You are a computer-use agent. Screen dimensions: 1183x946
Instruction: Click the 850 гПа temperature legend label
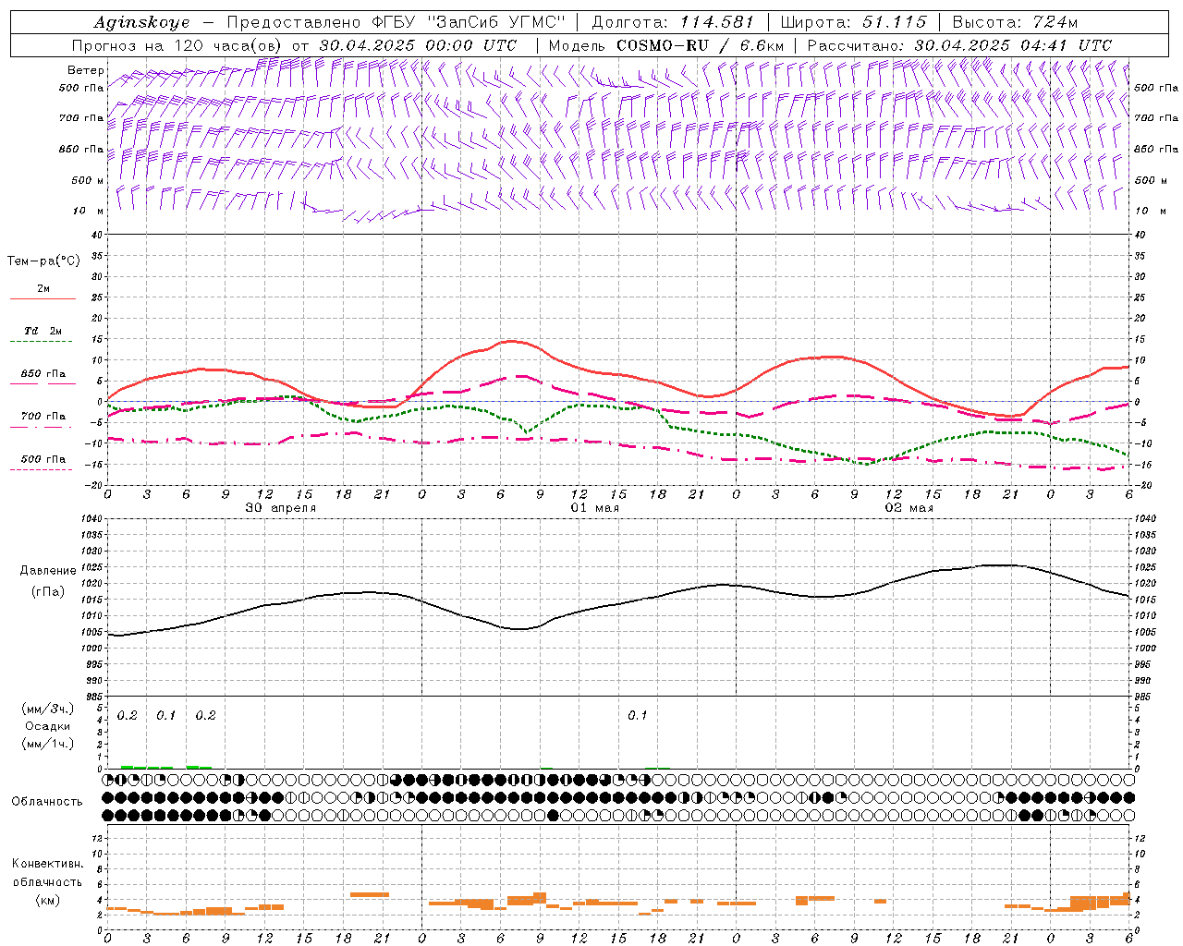point(43,374)
